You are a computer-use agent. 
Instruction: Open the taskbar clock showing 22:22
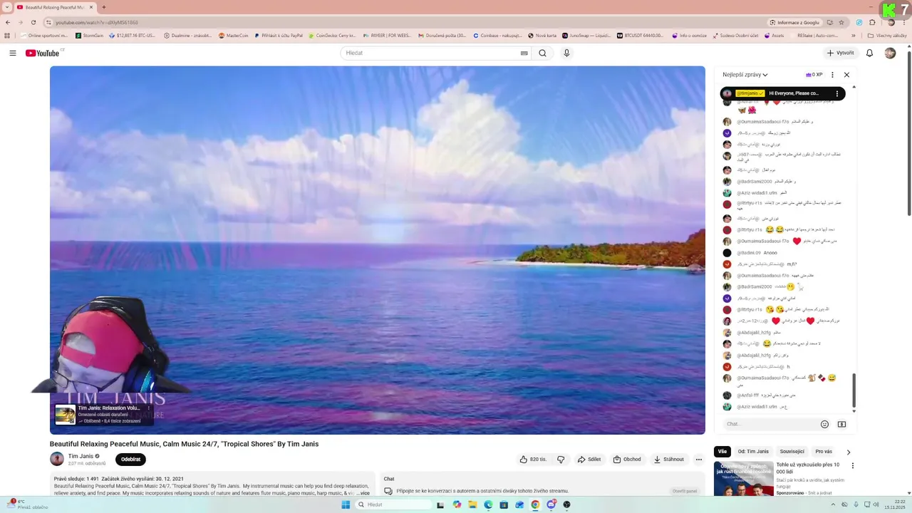pyautogui.click(x=893, y=504)
